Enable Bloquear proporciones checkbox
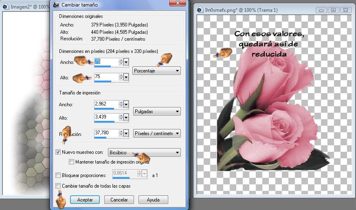 coord(58,175)
